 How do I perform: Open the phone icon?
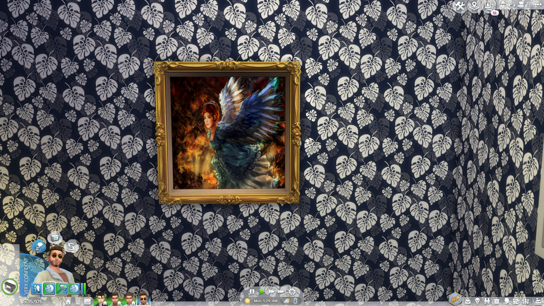[78, 301]
